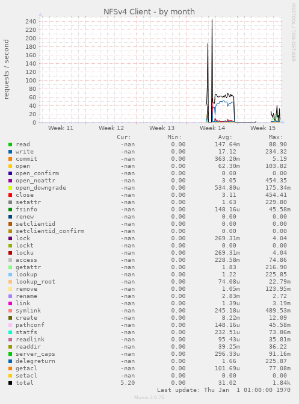Click the total Cur value 5.20

(128, 383)
